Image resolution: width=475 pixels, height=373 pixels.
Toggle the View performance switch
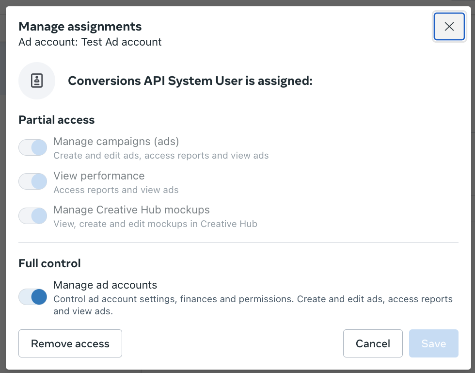pos(33,181)
